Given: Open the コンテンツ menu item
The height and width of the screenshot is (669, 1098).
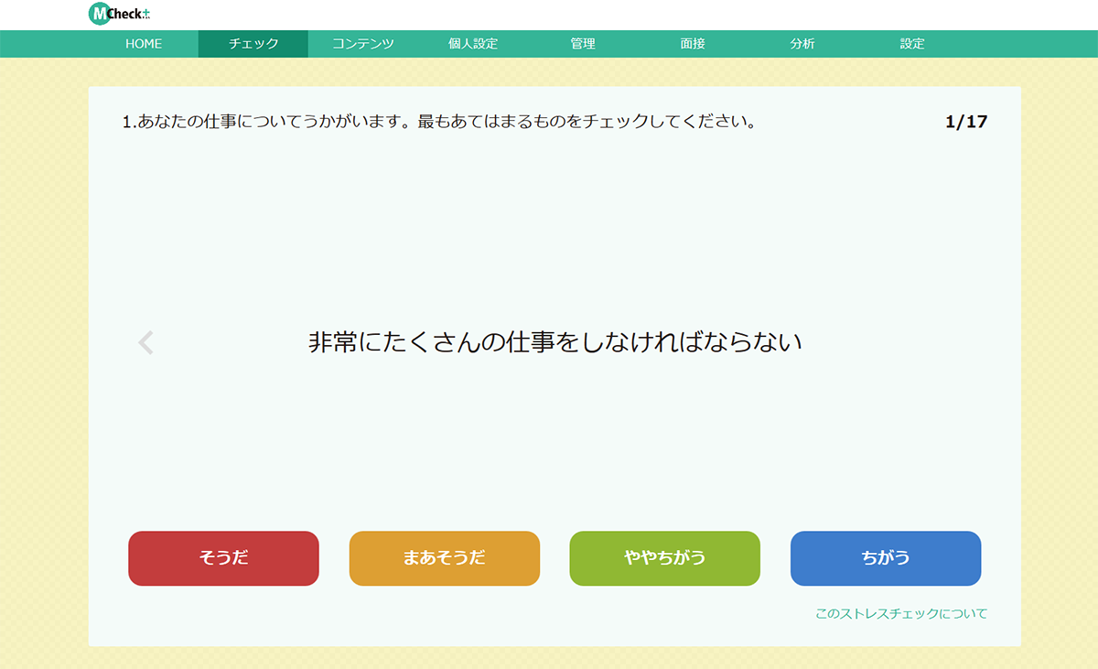Looking at the screenshot, I should (363, 43).
